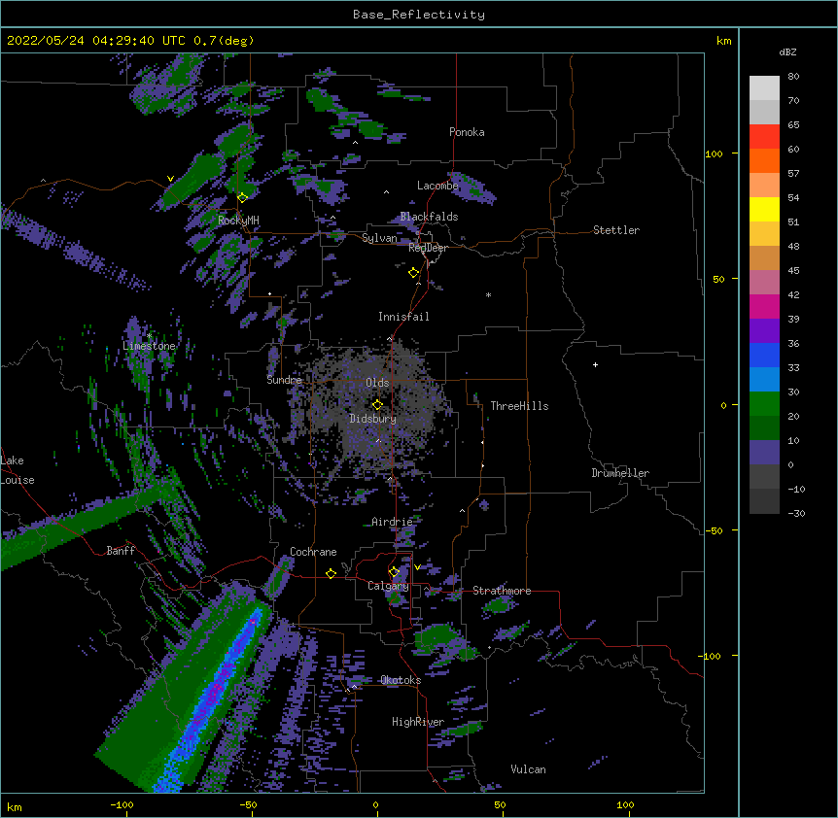Viewport: 838px width, 818px height.
Task: Click the HighRiver label
Action: tap(418, 722)
